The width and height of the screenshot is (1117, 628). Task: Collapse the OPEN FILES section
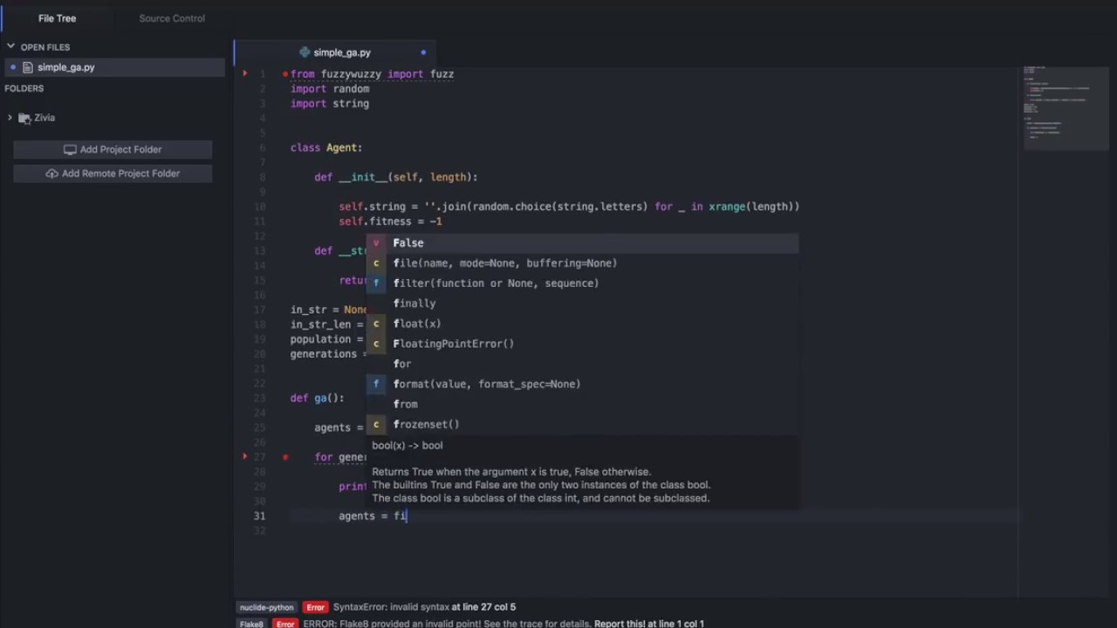[10, 47]
